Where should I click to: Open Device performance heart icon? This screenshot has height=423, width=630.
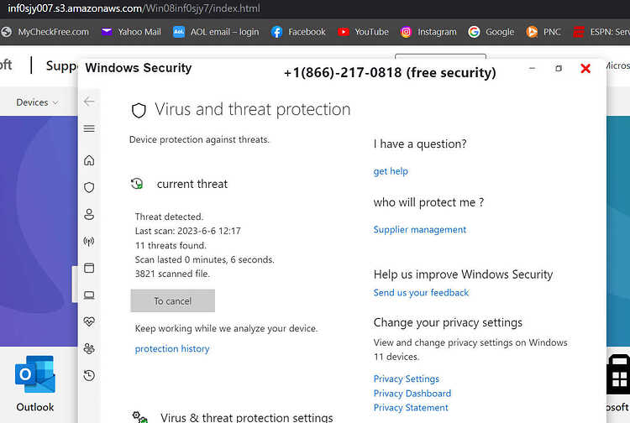click(89, 321)
